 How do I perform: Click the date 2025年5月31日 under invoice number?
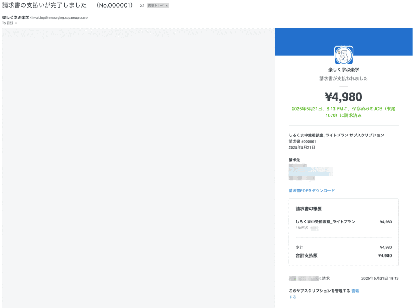coord(302,147)
